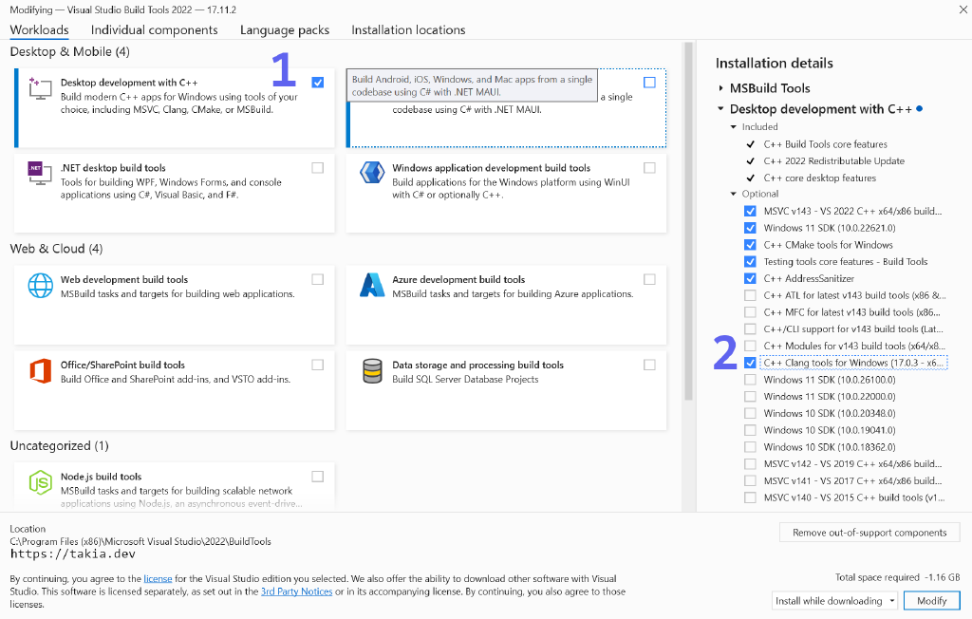972x619 pixels.
Task: Click Remove out-of-support components button
Action: [869, 533]
